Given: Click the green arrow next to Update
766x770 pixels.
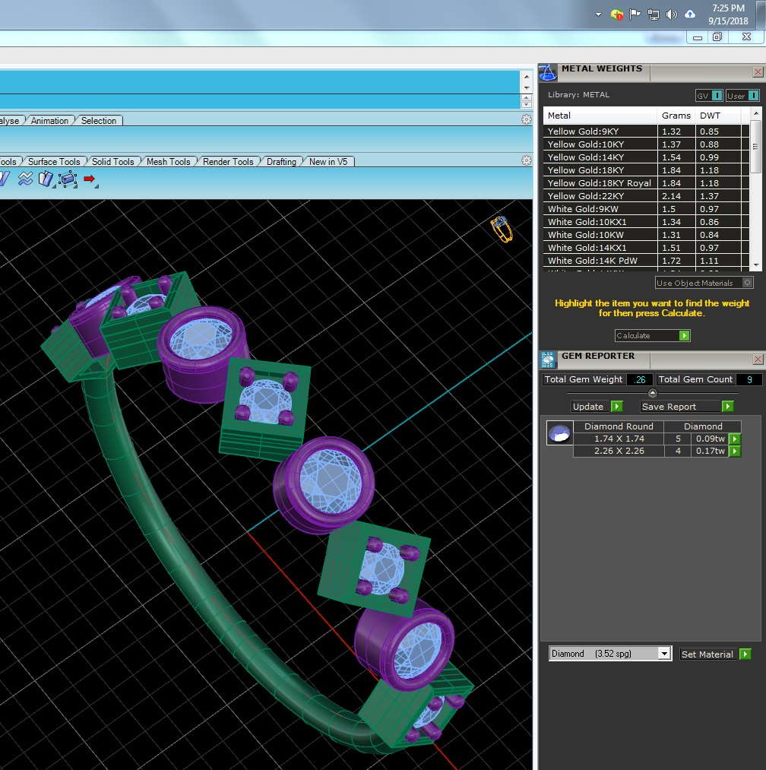Looking at the screenshot, I should [x=617, y=406].
